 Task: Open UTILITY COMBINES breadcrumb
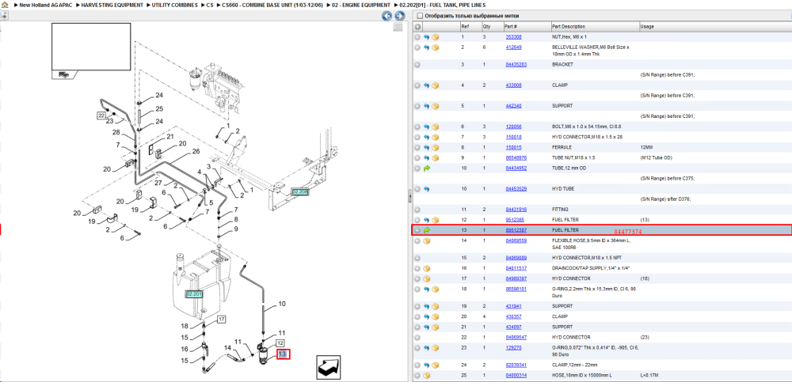click(175, 5)
